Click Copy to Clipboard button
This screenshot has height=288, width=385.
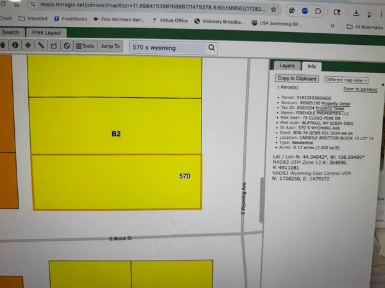pyautogui.click(x=297, y=78)
